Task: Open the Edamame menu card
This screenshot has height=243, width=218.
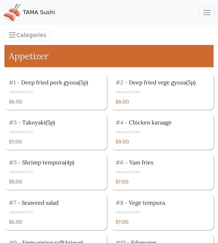Action: point(162,239)
